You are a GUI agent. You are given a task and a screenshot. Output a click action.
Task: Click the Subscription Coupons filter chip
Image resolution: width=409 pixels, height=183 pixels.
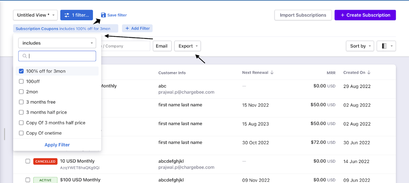(x=66, y=28)
